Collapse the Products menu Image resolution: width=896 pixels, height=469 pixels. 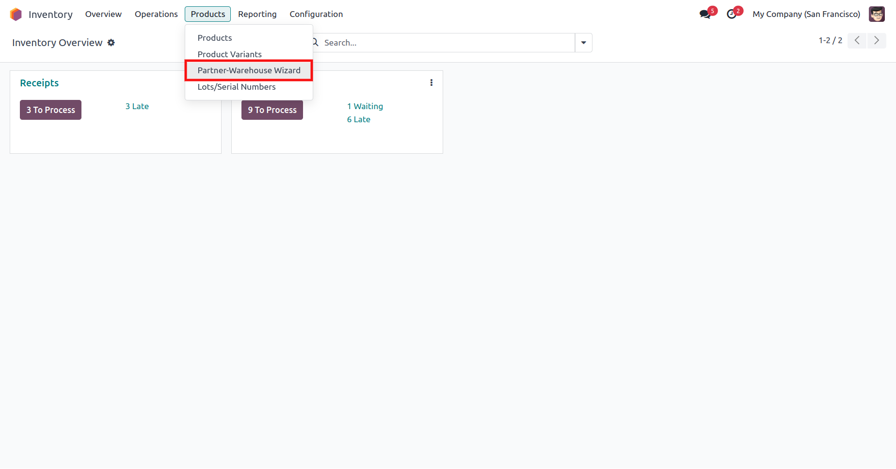[x=208, y=14]
